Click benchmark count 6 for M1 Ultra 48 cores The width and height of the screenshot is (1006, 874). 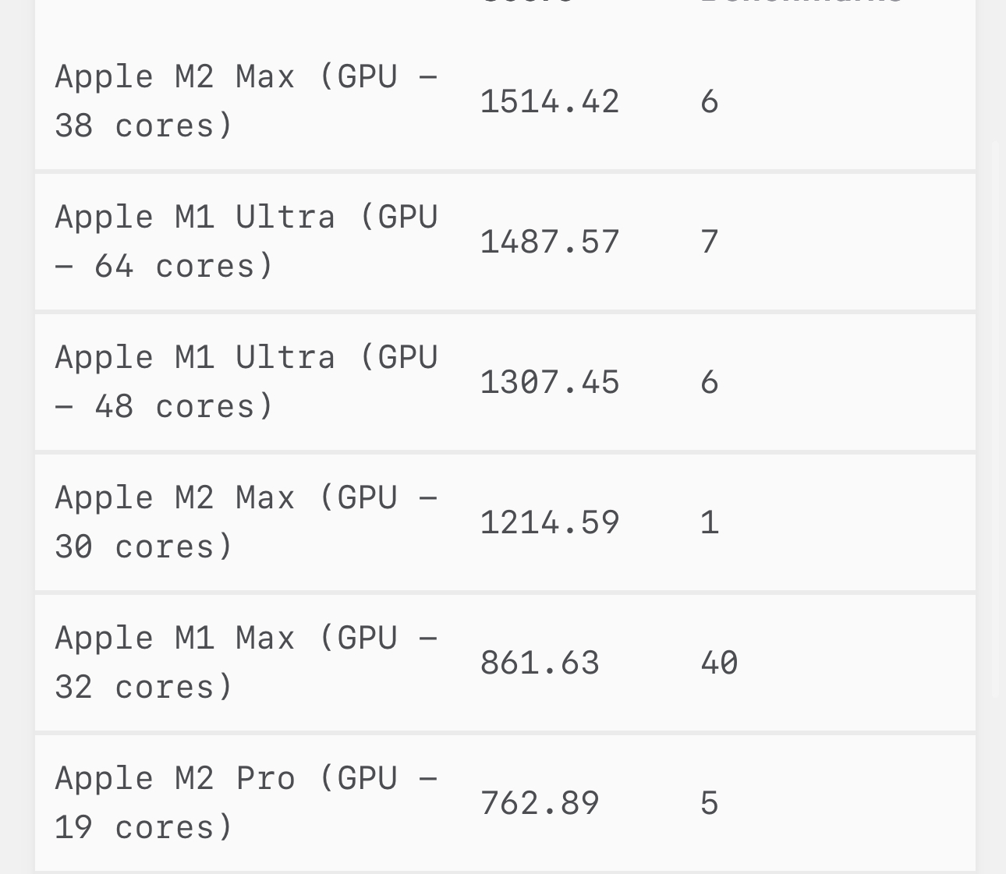click(709, 382)
